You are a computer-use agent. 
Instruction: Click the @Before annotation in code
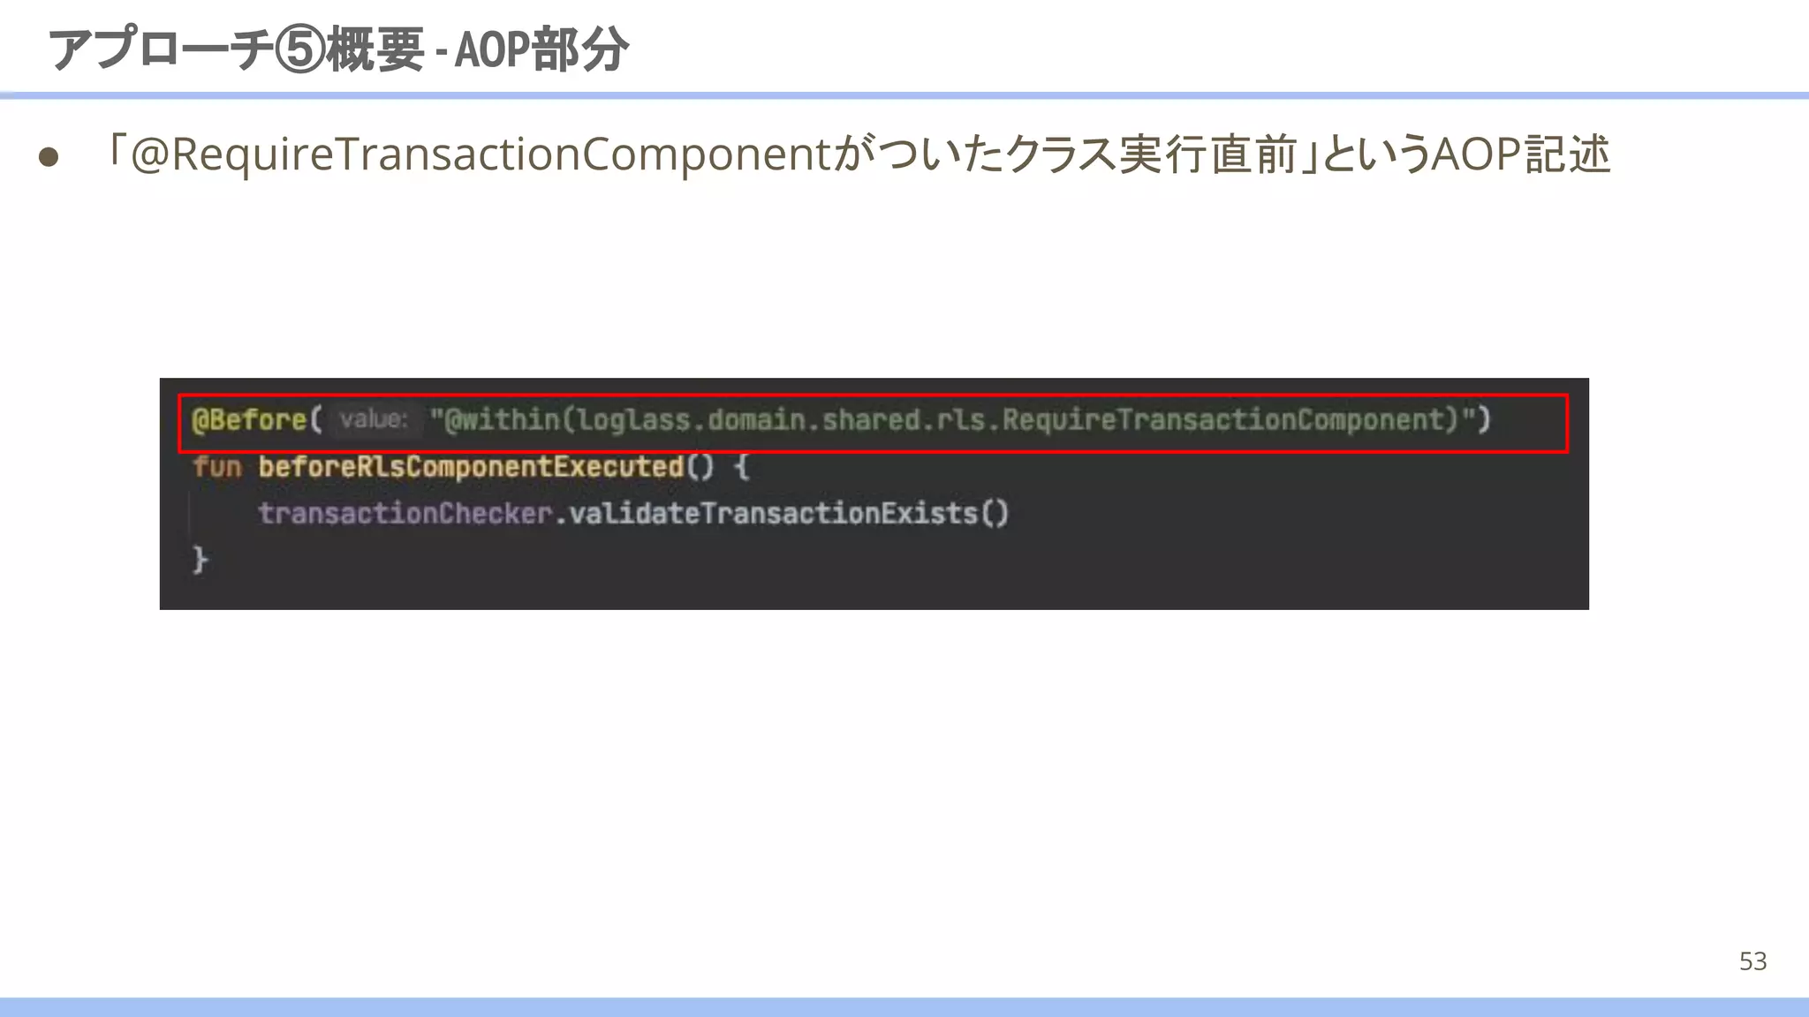click(249, 419)
